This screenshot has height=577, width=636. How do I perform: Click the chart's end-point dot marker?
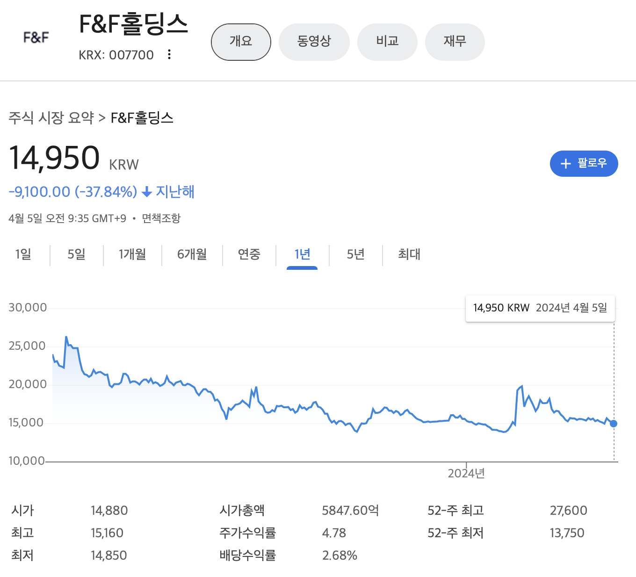tap(614, 424)
